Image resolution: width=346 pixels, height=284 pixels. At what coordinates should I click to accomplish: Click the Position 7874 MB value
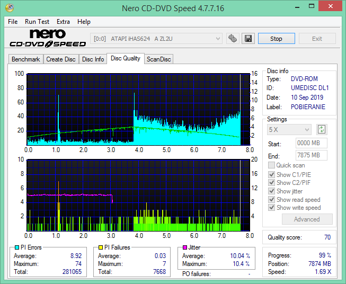click(320, 264)
